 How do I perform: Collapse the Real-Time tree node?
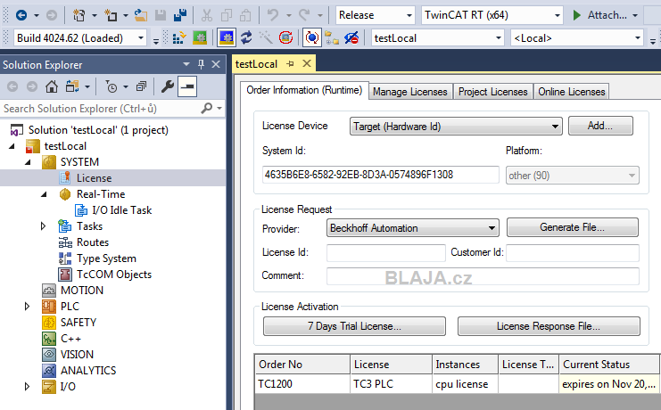(44, 194)
